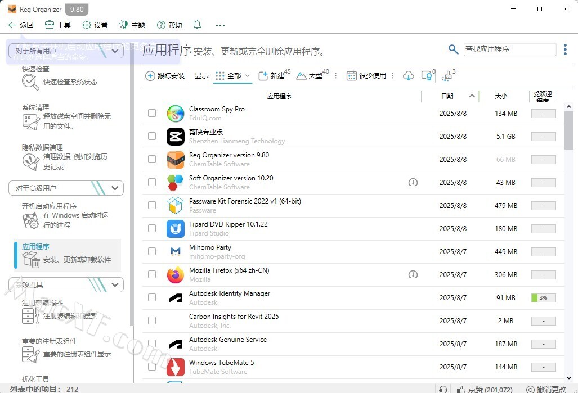Click Tipard DVD Ripper app icon
Viewport: 578px width, 393px height.
(176, 229)
